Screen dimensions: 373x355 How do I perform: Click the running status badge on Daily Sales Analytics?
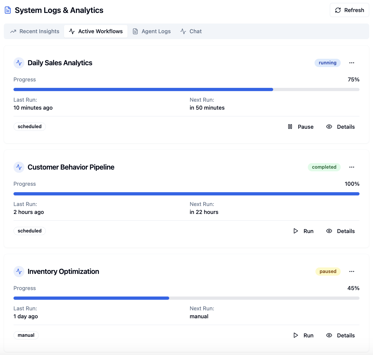[327, 63]
